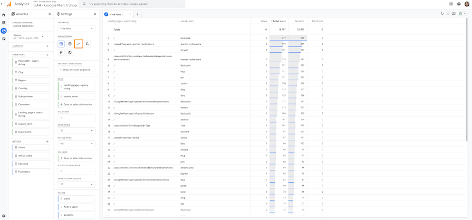
Task: Add a new exploration tab
Action: [x=137, y=14]
